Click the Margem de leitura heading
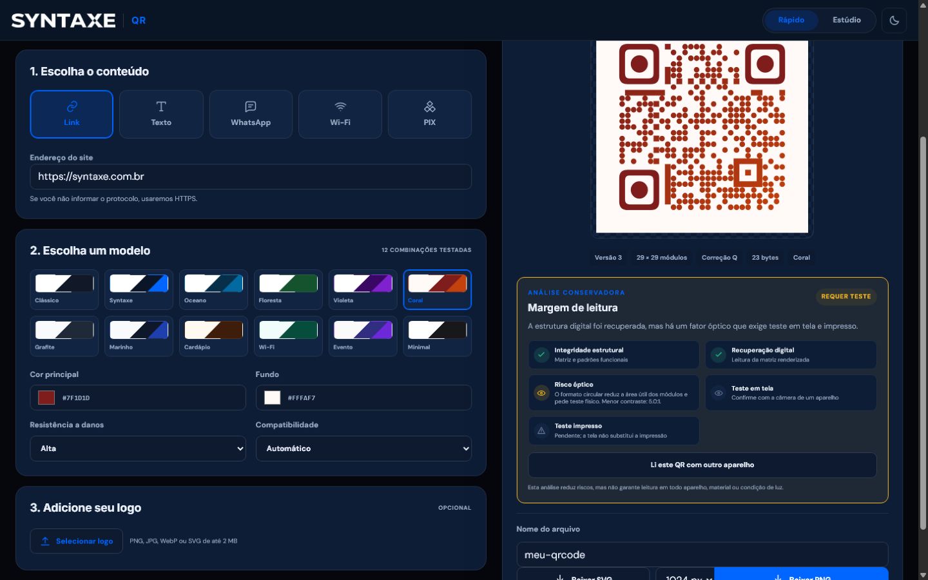This screenshot has width=928, height=580. point(573,308)
